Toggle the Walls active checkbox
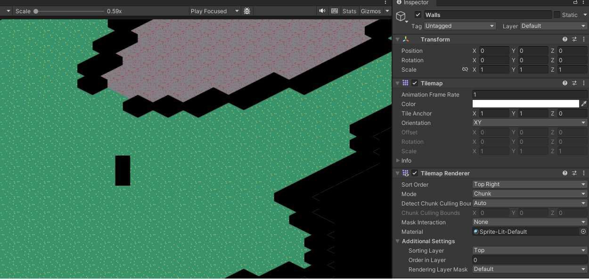 point(417,15)
